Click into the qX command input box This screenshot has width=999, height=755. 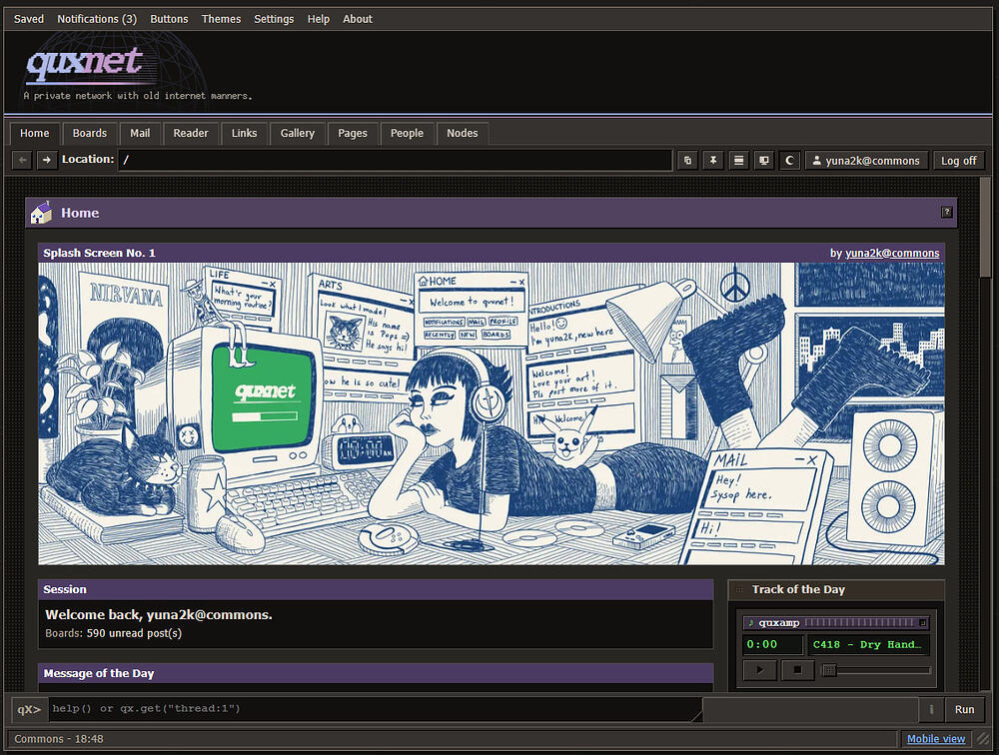click(x=376, y=709)
